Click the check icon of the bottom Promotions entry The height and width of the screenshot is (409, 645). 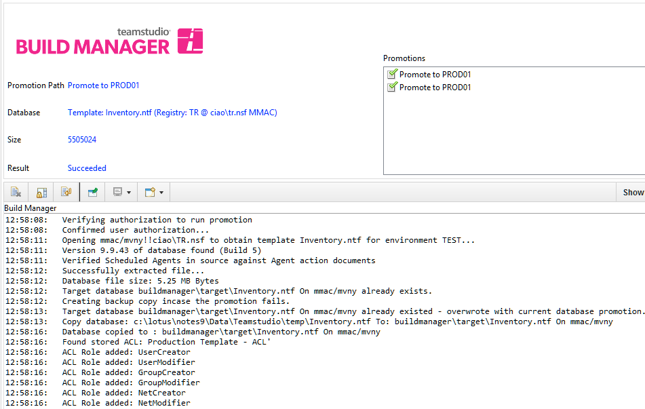point(393,86)
